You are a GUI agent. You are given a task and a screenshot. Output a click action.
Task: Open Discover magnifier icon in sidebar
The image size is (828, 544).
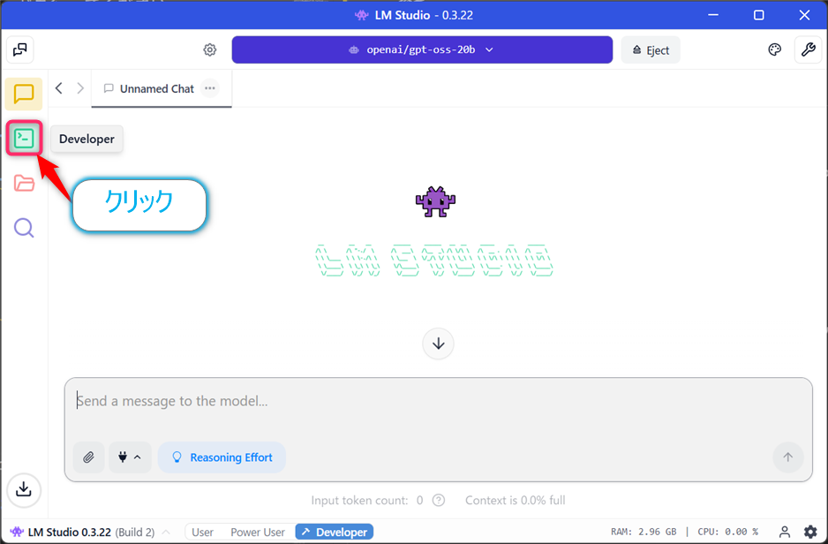pyautogui.click(x=24, y=228)
